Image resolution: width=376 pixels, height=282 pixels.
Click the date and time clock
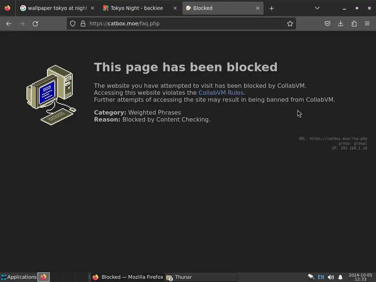click(360, 277)
